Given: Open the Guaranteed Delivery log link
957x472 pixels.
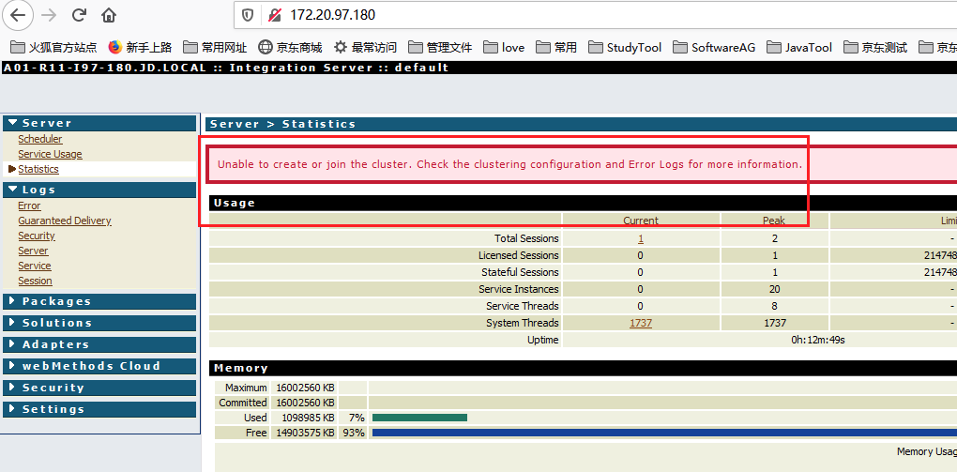Looking at the screenshot, I should coord(65,221).
